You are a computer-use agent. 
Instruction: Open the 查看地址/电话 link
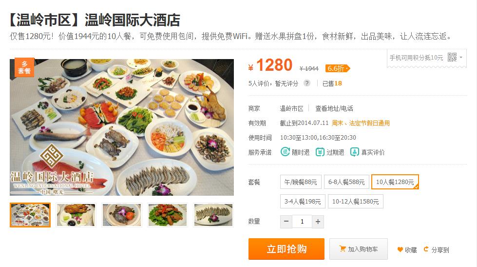334,108
